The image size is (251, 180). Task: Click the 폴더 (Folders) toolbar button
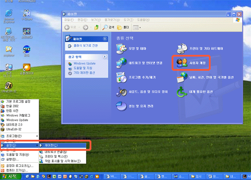point(123,27)
